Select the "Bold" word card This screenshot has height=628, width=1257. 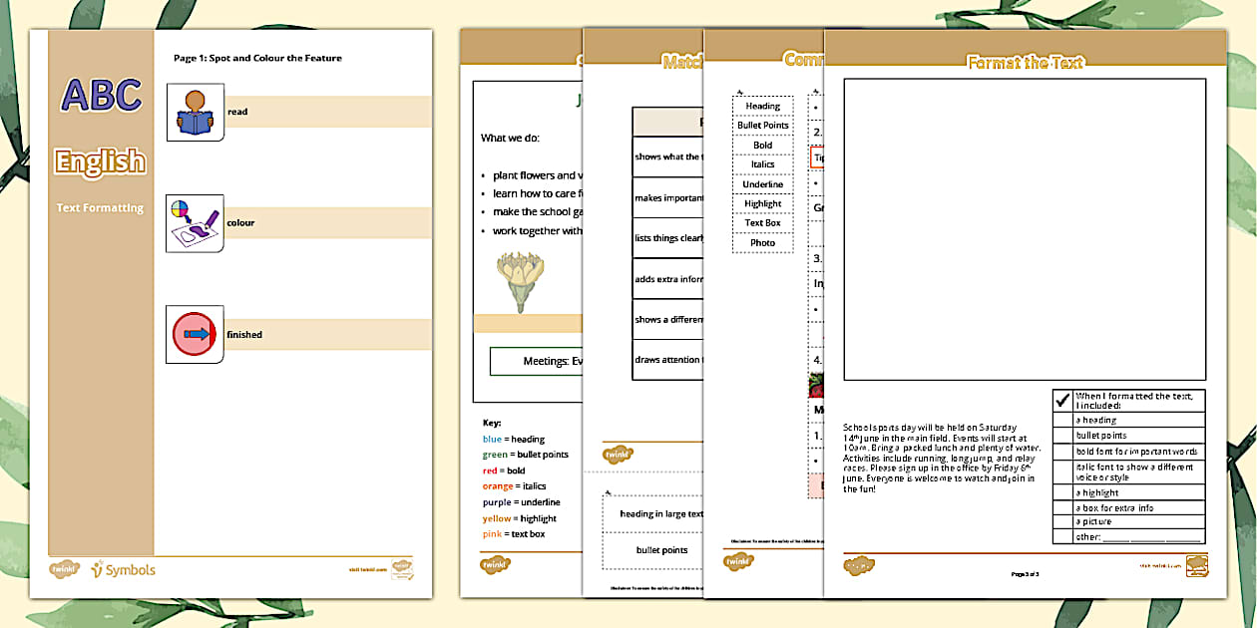point(762,145)
